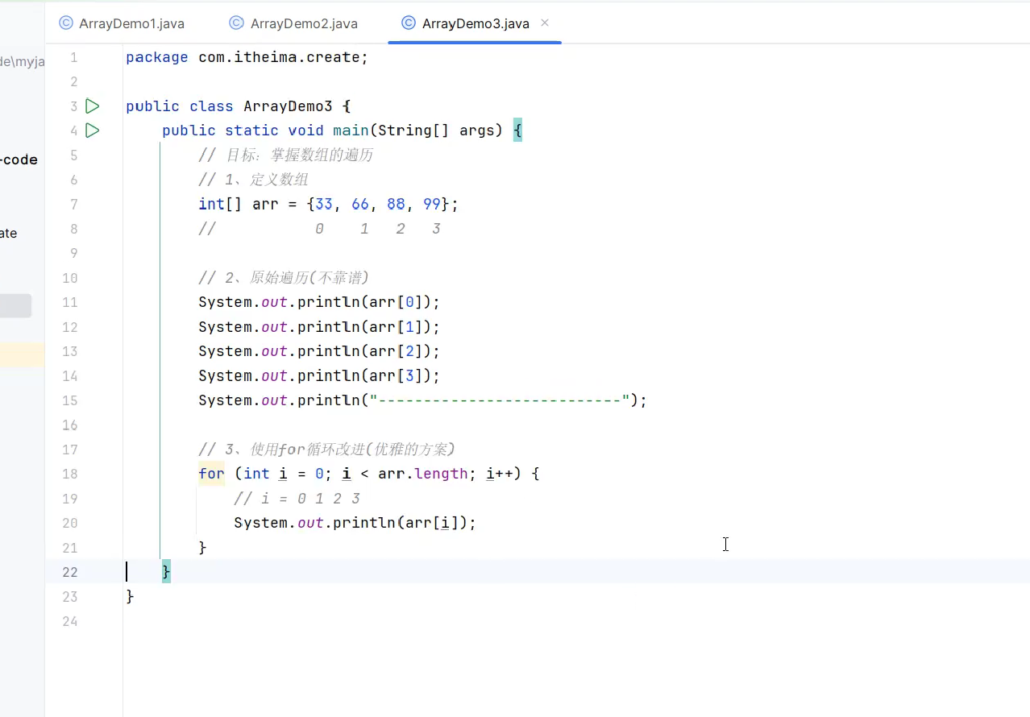Click the comment about for循环改进
This screenshot has width=1030, height=717.
(326, 450)
